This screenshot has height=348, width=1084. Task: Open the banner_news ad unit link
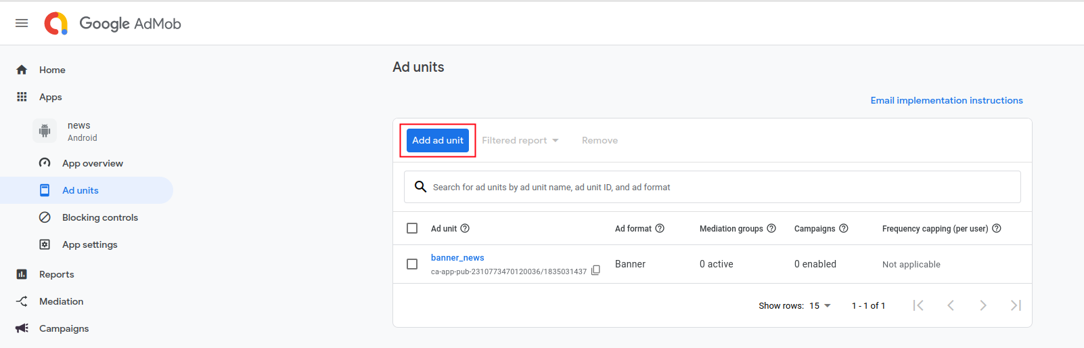point(457,258)
